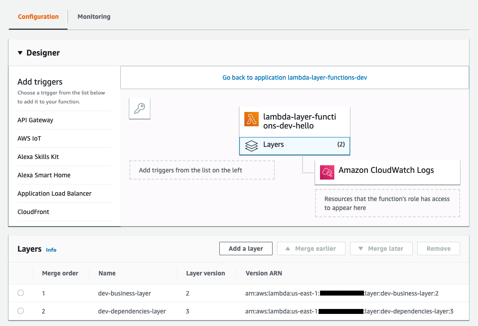Go back to application lambda-layer-functions-dev
Viewport: 478px width, 326px height.
(294, 77)
